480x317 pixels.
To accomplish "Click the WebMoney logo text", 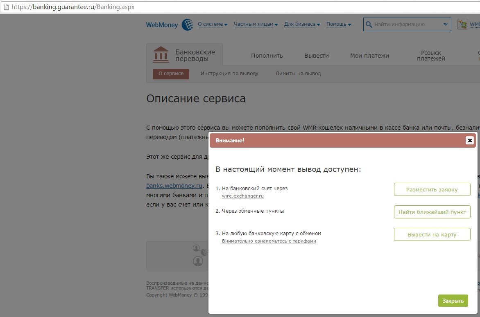I will click(162, 25).
